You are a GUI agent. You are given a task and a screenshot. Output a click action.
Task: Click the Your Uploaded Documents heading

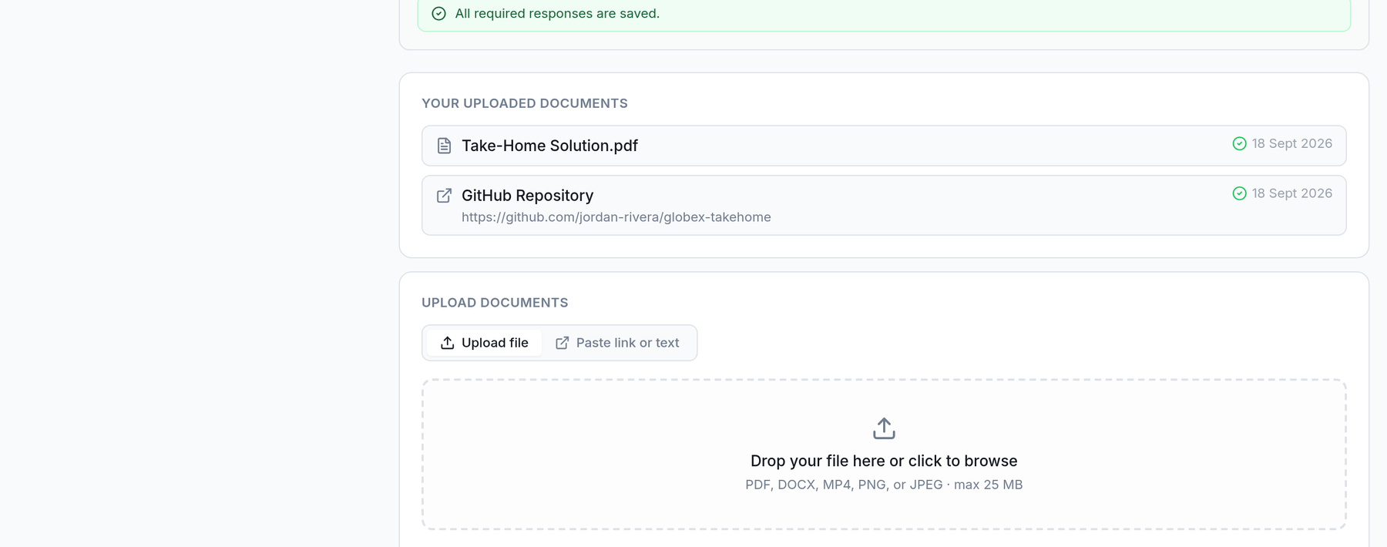(525, 103)
